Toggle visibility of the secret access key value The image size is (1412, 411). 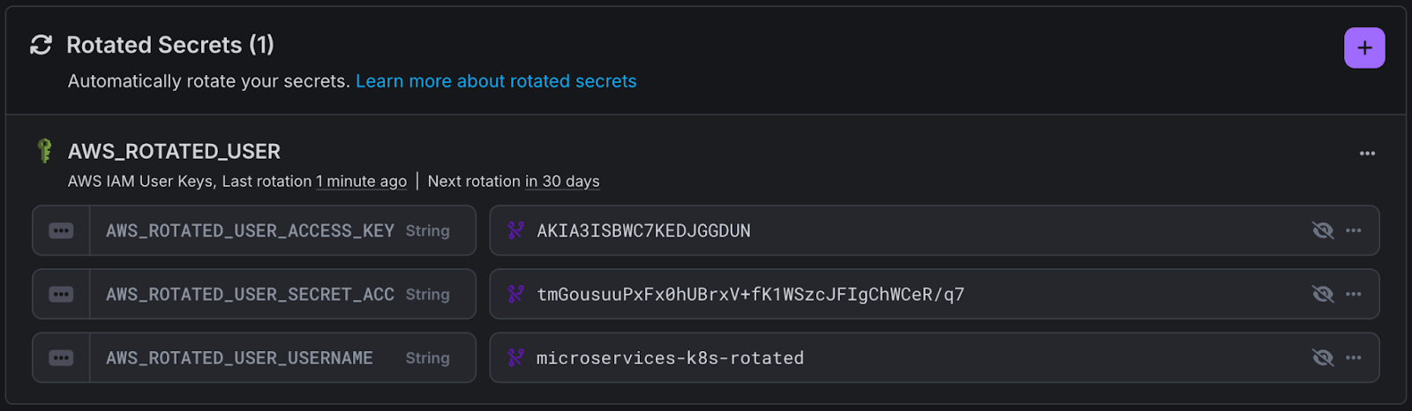[1322, 295]
